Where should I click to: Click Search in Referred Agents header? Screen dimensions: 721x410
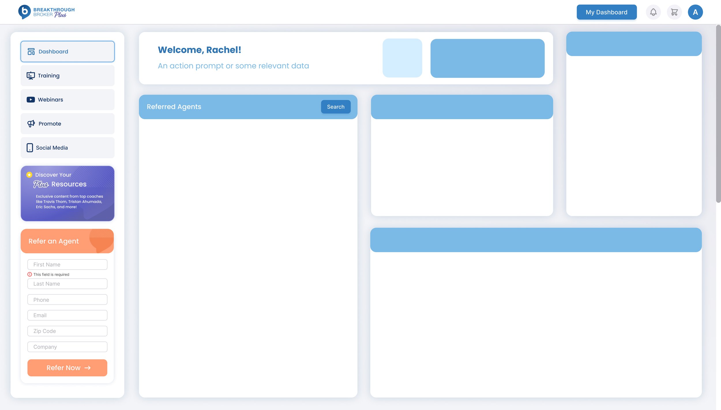point(335,107)
